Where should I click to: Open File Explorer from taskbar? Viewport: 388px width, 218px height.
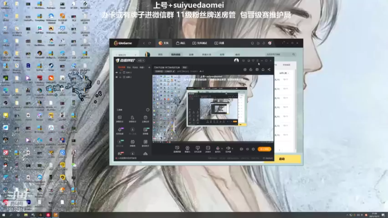pyautogui.click(x=26, y=215)
